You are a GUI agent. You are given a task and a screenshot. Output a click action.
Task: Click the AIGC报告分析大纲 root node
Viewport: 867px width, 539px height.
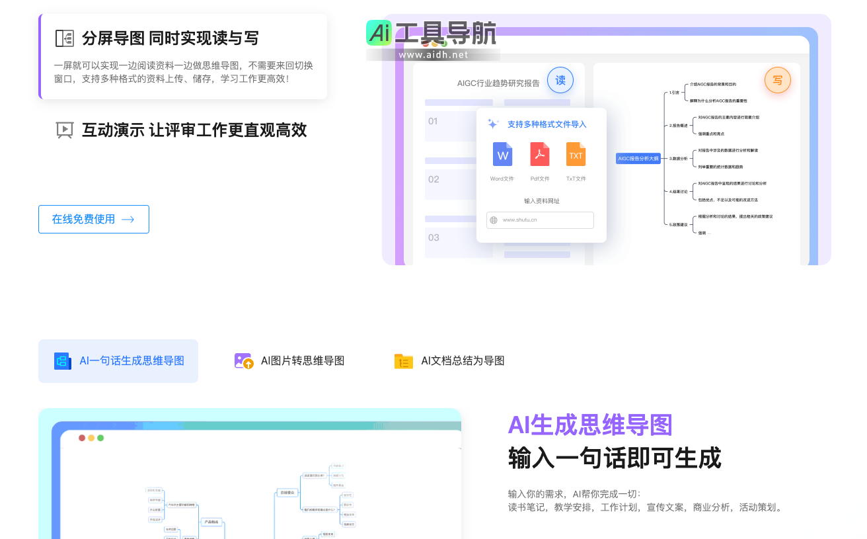(x=638, y=159)
